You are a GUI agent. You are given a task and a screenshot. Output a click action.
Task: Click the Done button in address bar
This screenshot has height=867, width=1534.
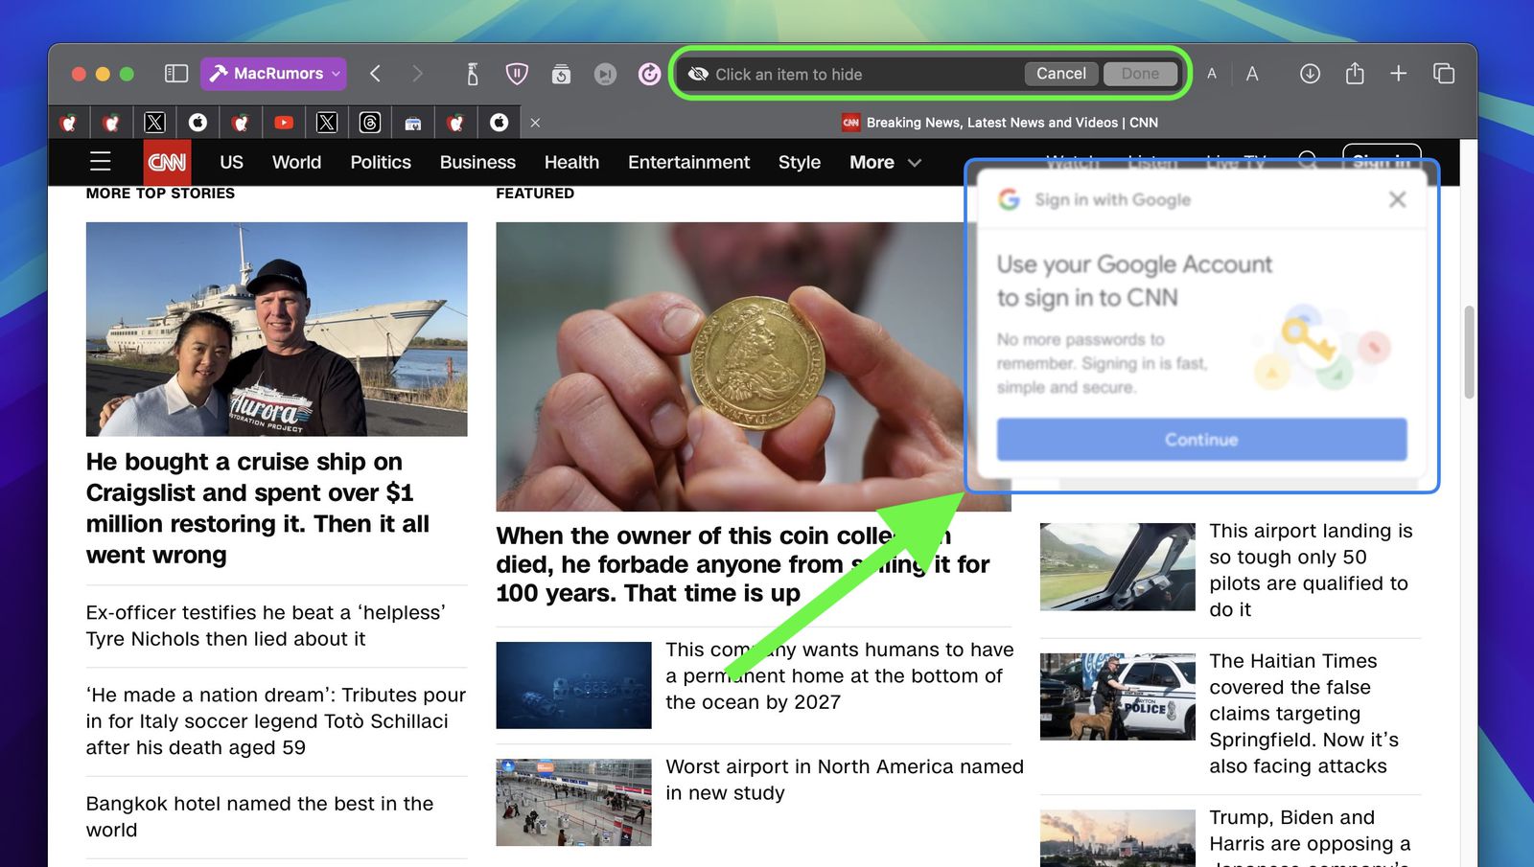tap(1140, 74)
